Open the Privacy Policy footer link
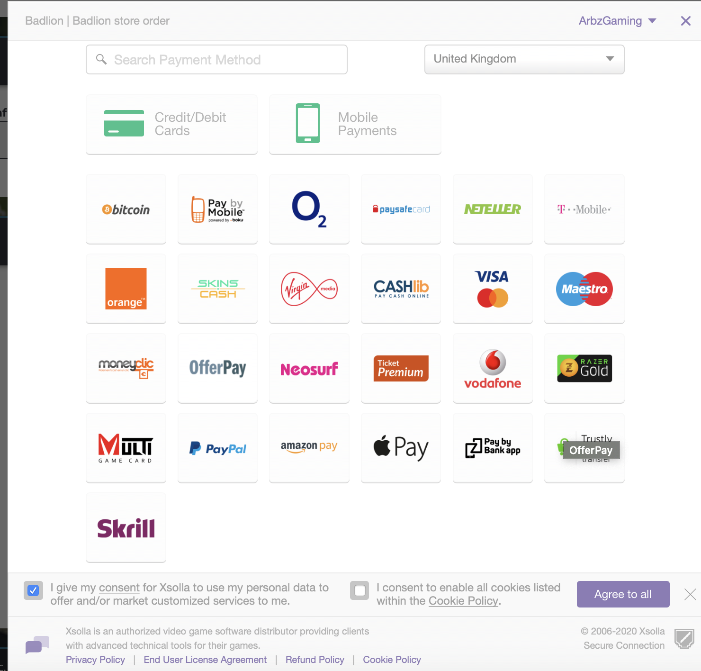Viewport: 701px width, 671px height. pos(95,660)
